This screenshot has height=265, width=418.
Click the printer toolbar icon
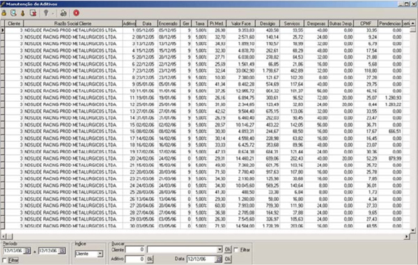click(x=63, y=13)
